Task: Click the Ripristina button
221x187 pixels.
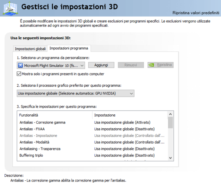Action: tap(161, 65)
